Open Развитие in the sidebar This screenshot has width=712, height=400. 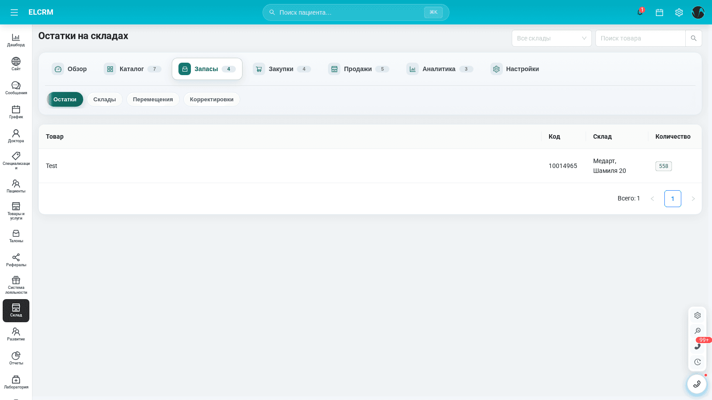coord(16,334)
